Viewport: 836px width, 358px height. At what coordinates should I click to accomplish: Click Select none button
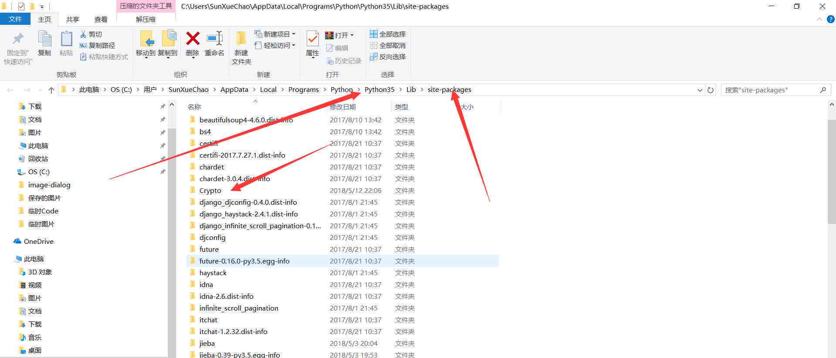click(388, 45)
